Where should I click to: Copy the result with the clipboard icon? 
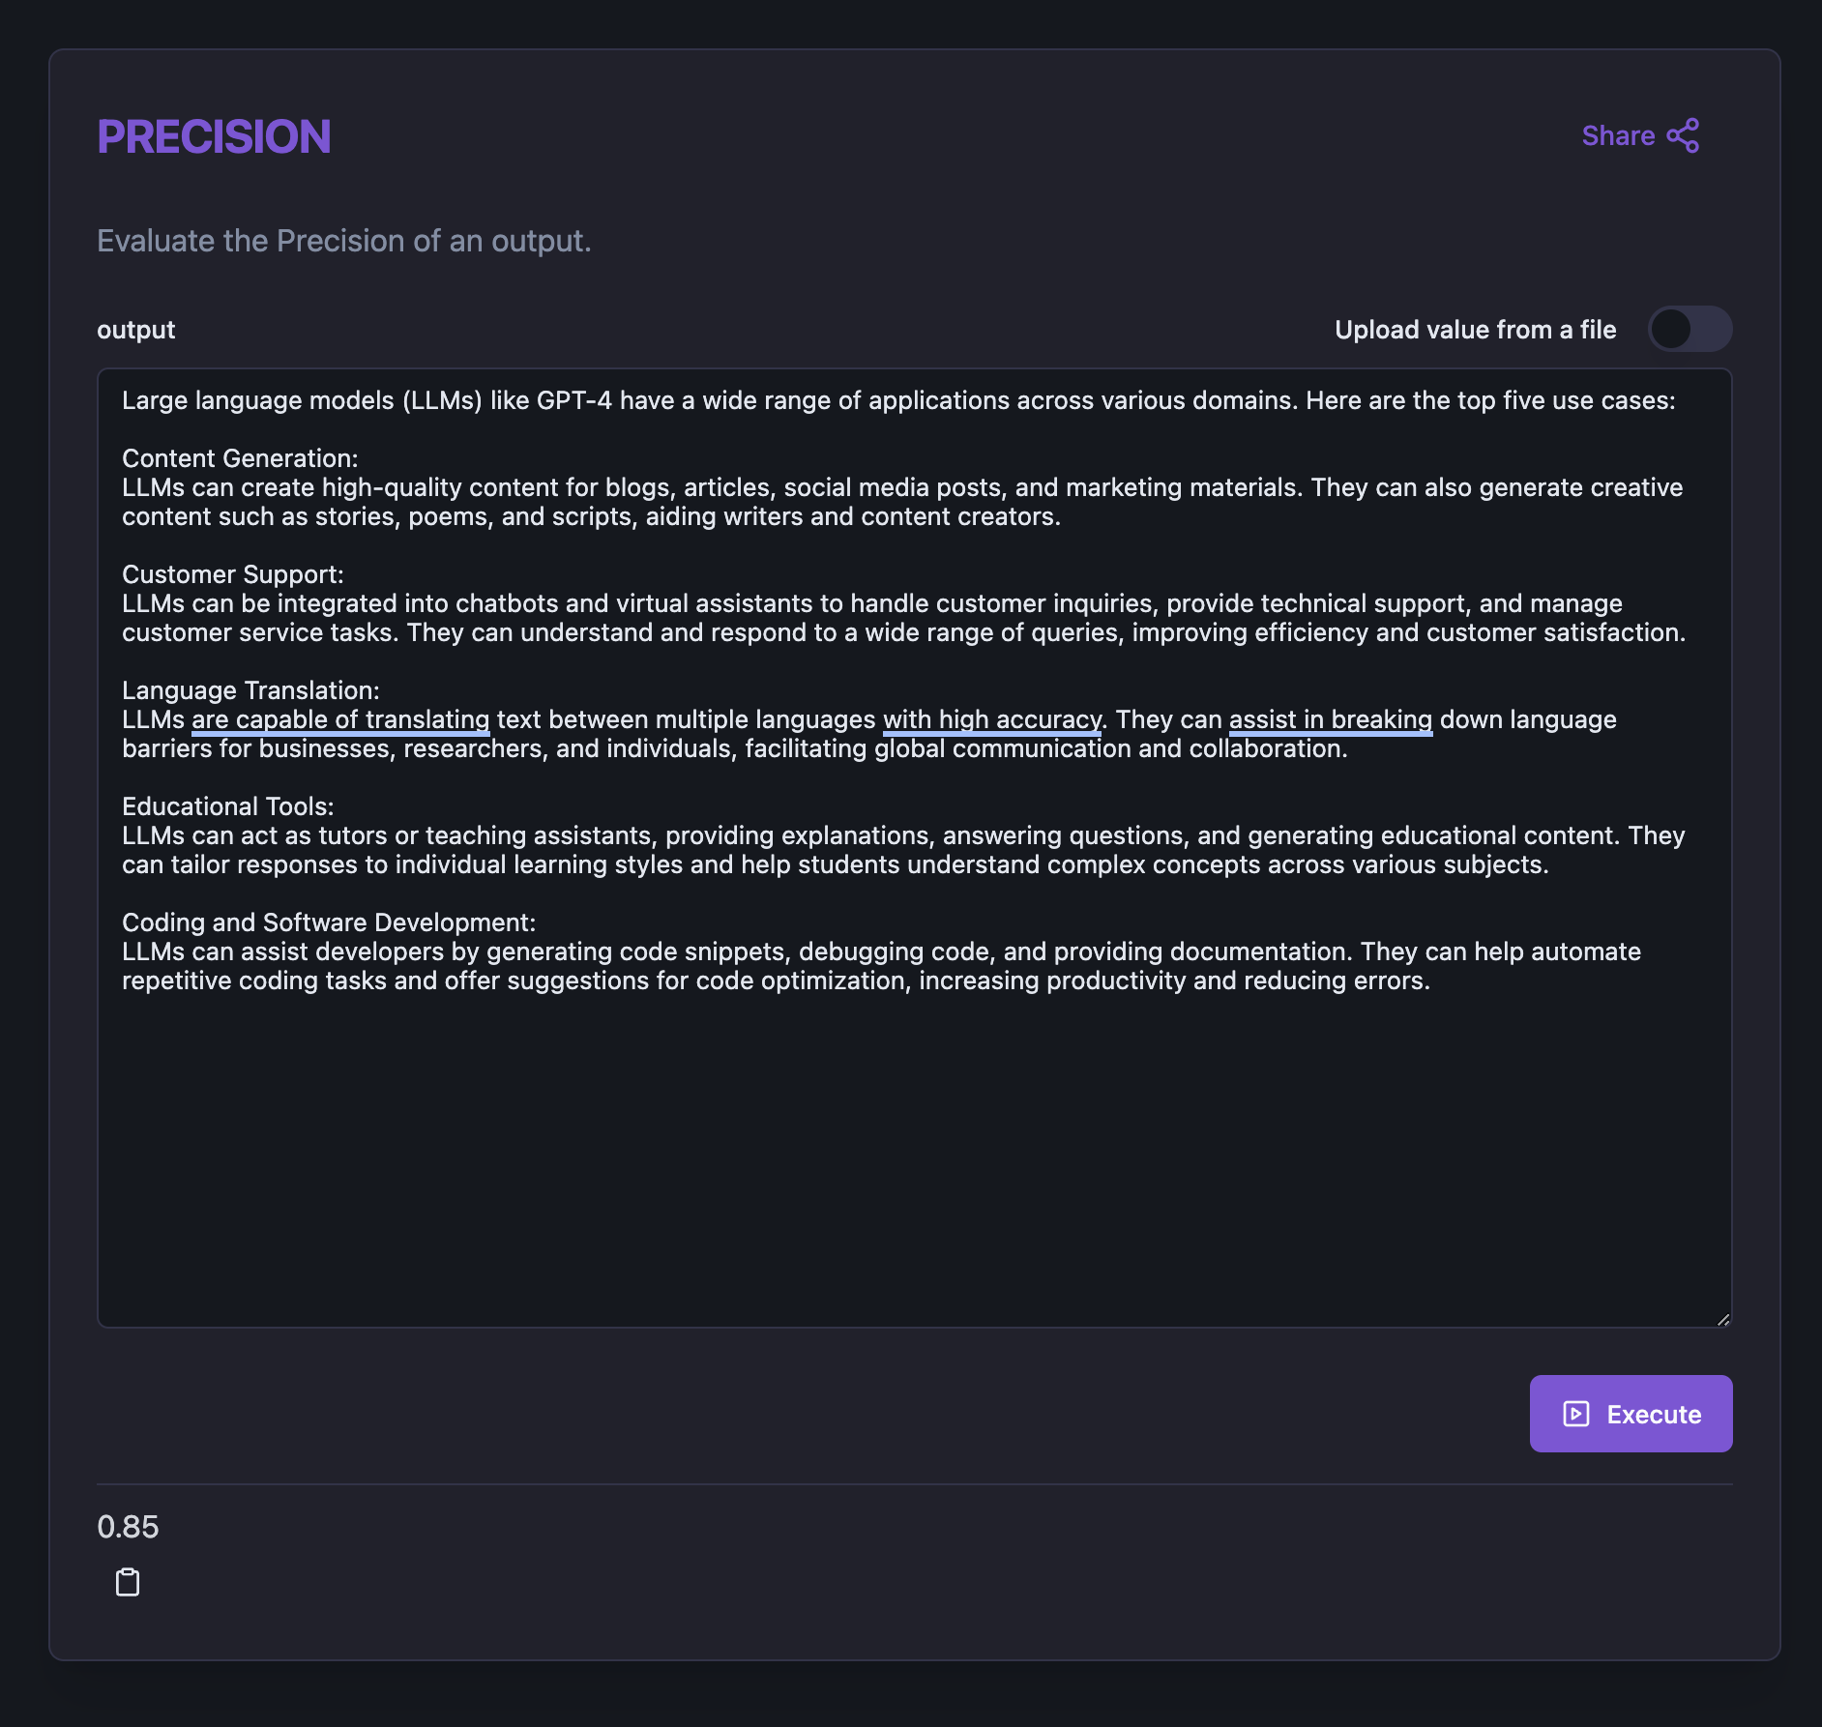pyautogui.click(x=128, y=1583)
